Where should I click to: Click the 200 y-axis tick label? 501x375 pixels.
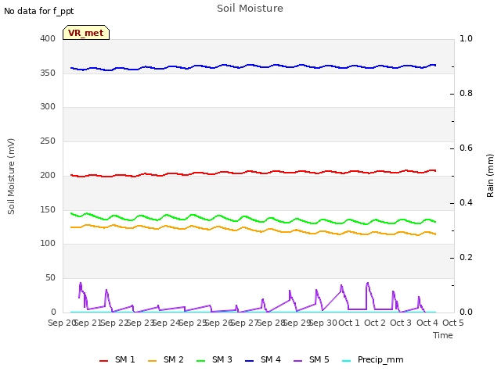pyautogui.click(x=48, y=175)
